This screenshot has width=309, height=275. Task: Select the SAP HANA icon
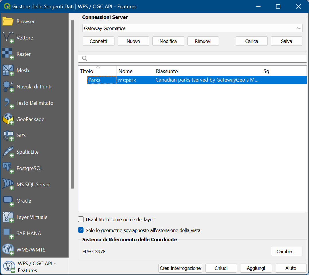click(8, 233)
